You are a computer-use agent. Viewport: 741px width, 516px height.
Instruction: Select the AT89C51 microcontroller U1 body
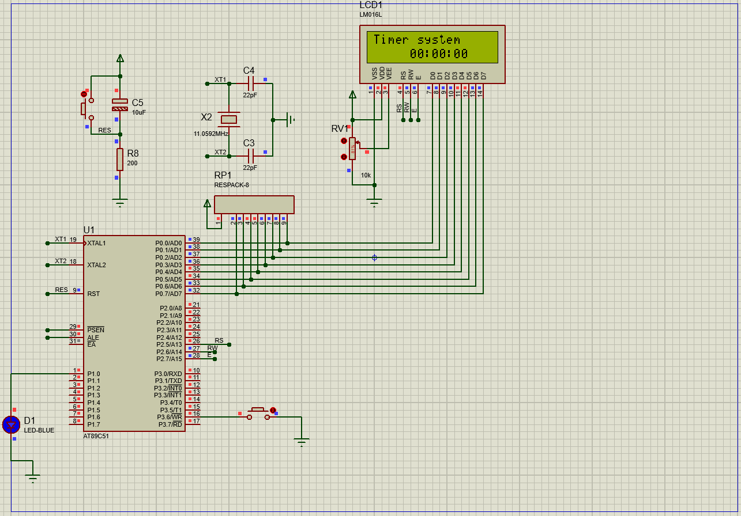point(134,333)
